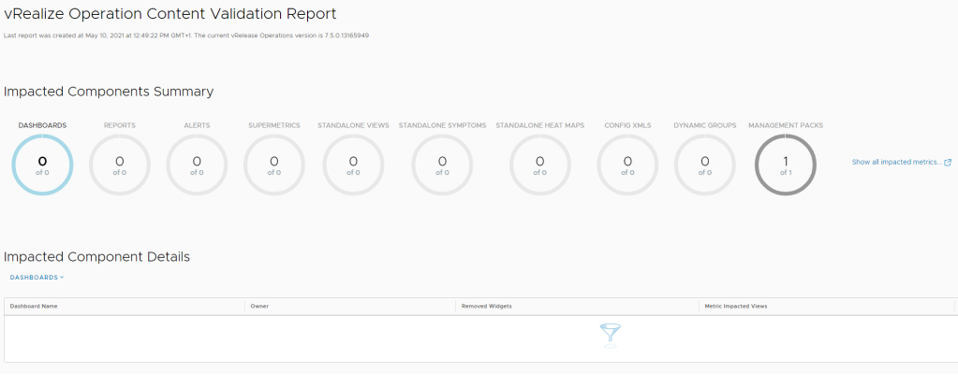The height and width of the screenshot is (388, 958).
Task: Sort by the Owner column header
Action: (259, 306)
